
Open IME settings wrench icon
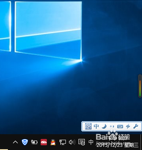(136, 126)
